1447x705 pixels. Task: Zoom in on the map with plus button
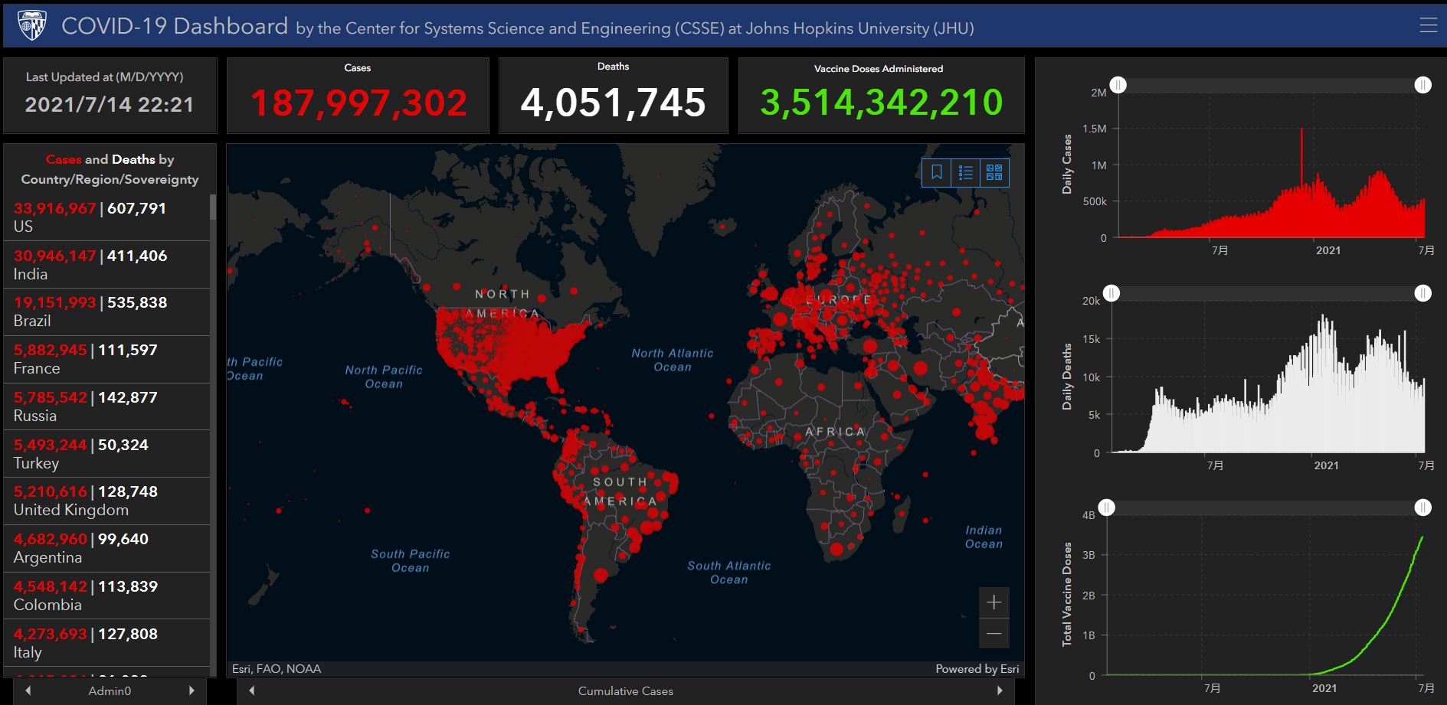click(994, 602)
